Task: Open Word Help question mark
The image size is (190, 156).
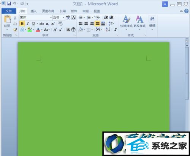Action: pyautogui.click(x=186, y=11)
